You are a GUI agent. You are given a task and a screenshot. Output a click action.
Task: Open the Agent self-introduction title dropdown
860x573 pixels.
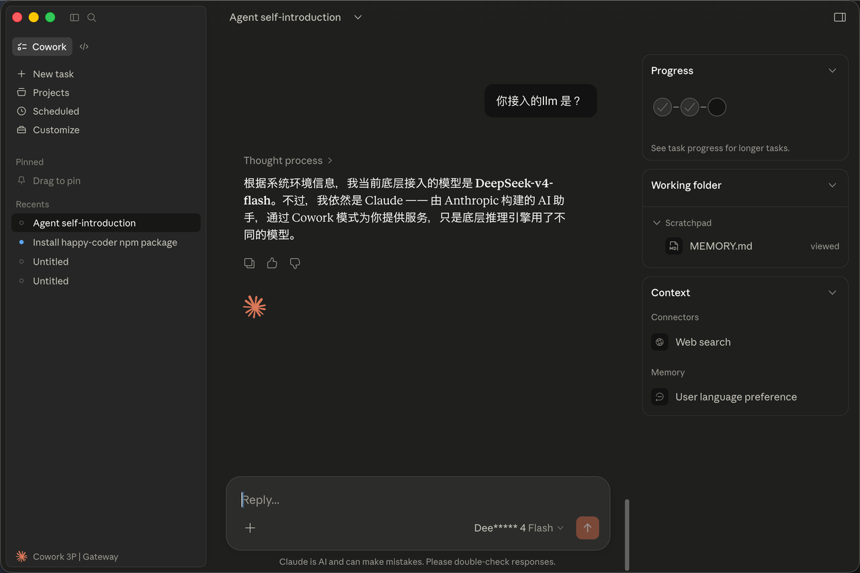358,17
